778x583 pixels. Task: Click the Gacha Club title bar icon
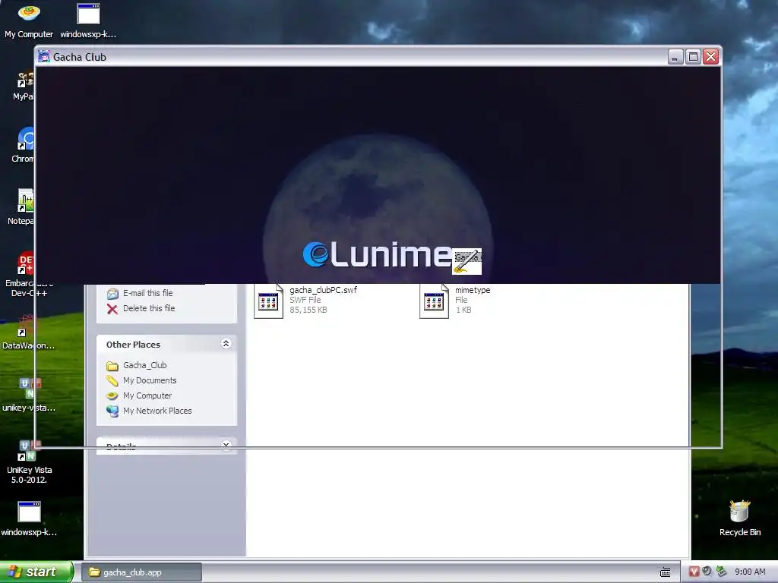click(44, 56)
